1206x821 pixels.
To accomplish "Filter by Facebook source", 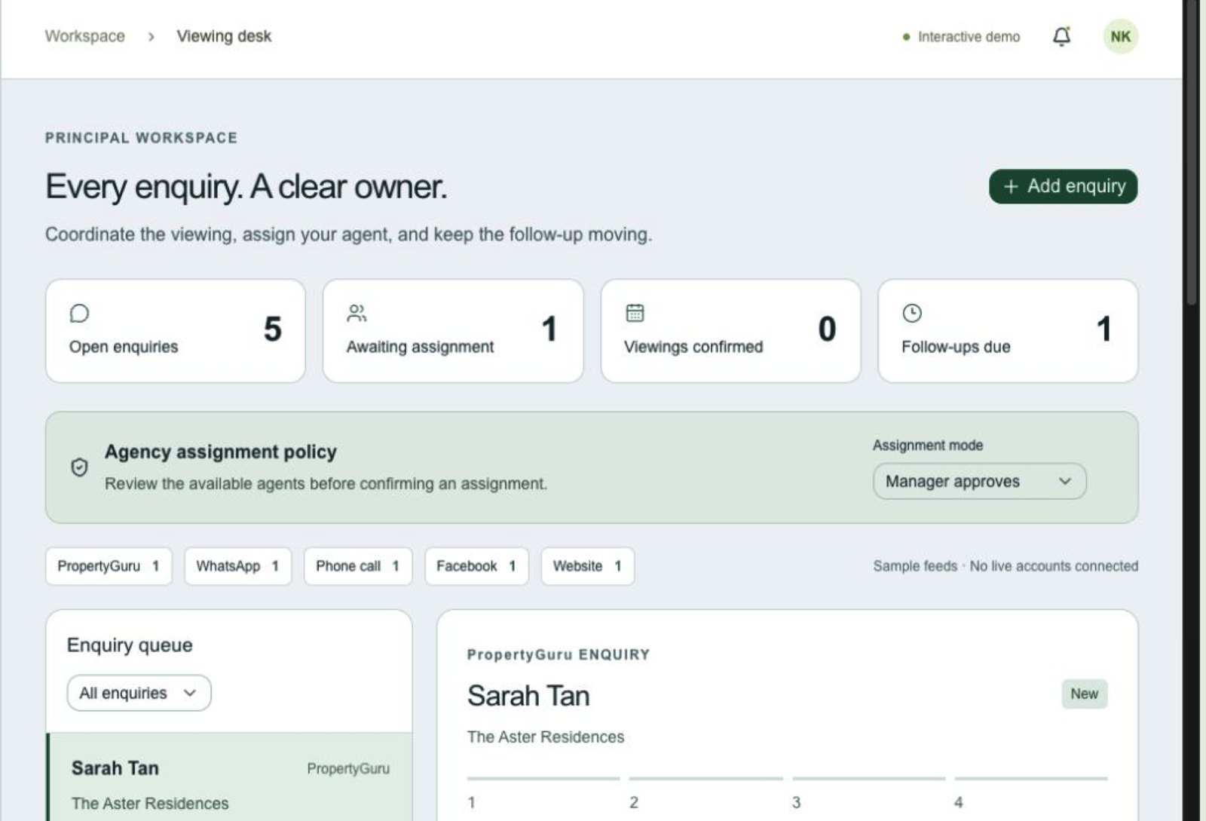I will tap(476, 566).
